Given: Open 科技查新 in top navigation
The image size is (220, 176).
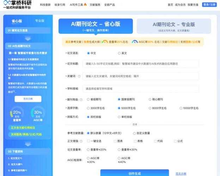Looking at the screenshot, I should point(45,5).
